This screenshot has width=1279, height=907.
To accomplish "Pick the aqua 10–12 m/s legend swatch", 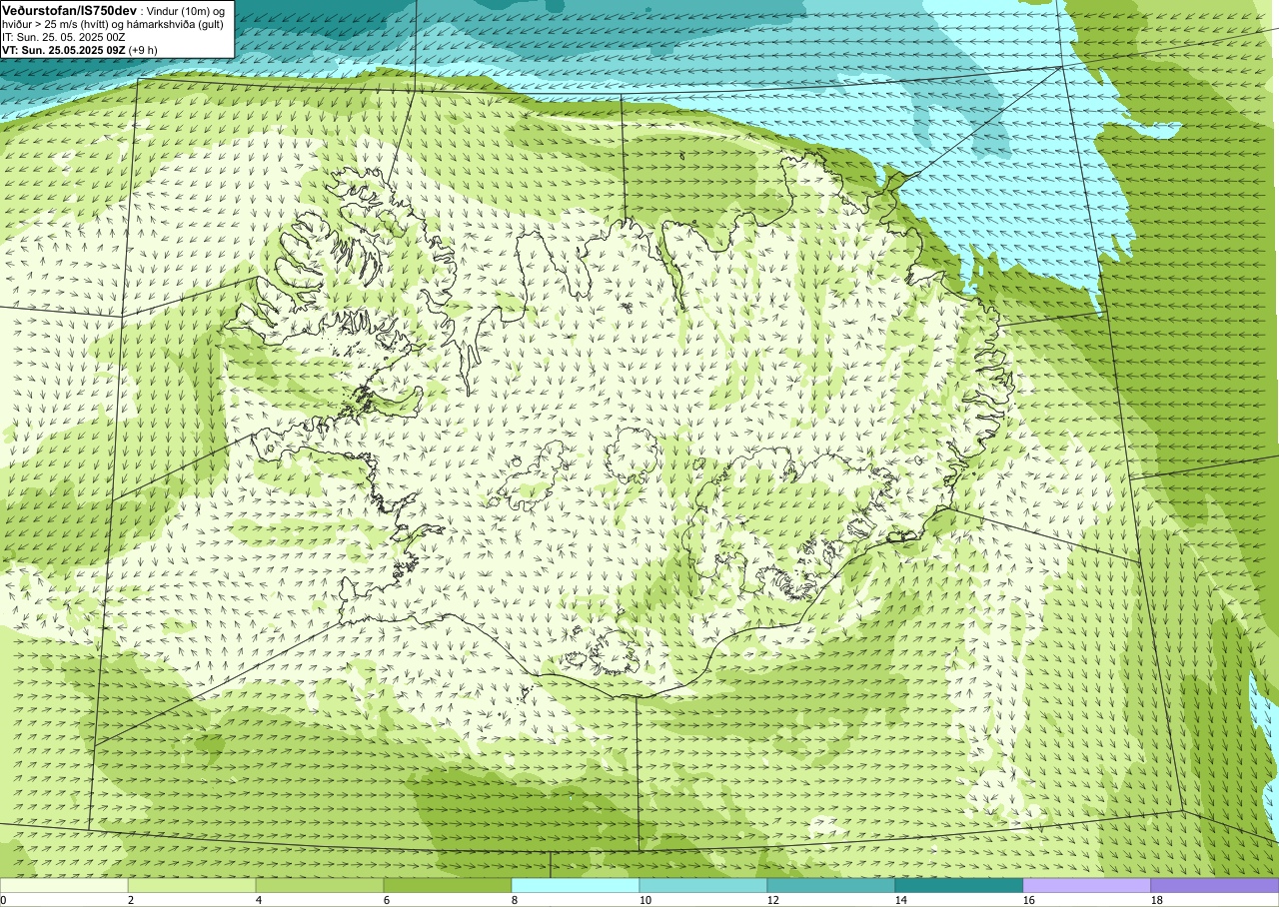I will 703,885.
